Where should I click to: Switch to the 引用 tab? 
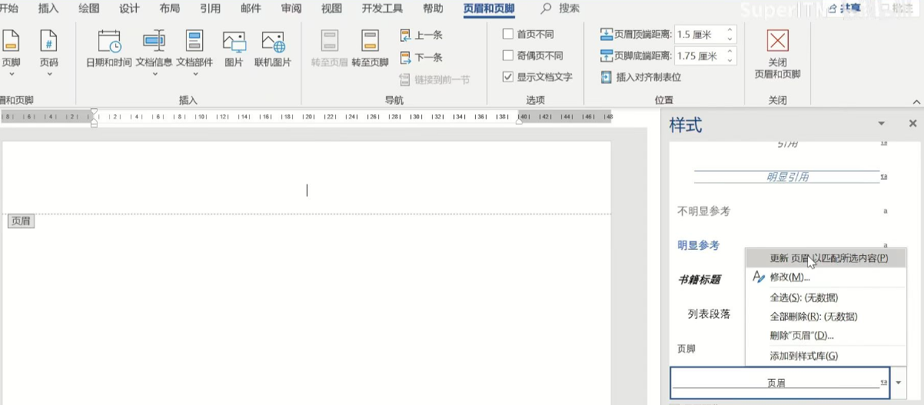point(210,8)
